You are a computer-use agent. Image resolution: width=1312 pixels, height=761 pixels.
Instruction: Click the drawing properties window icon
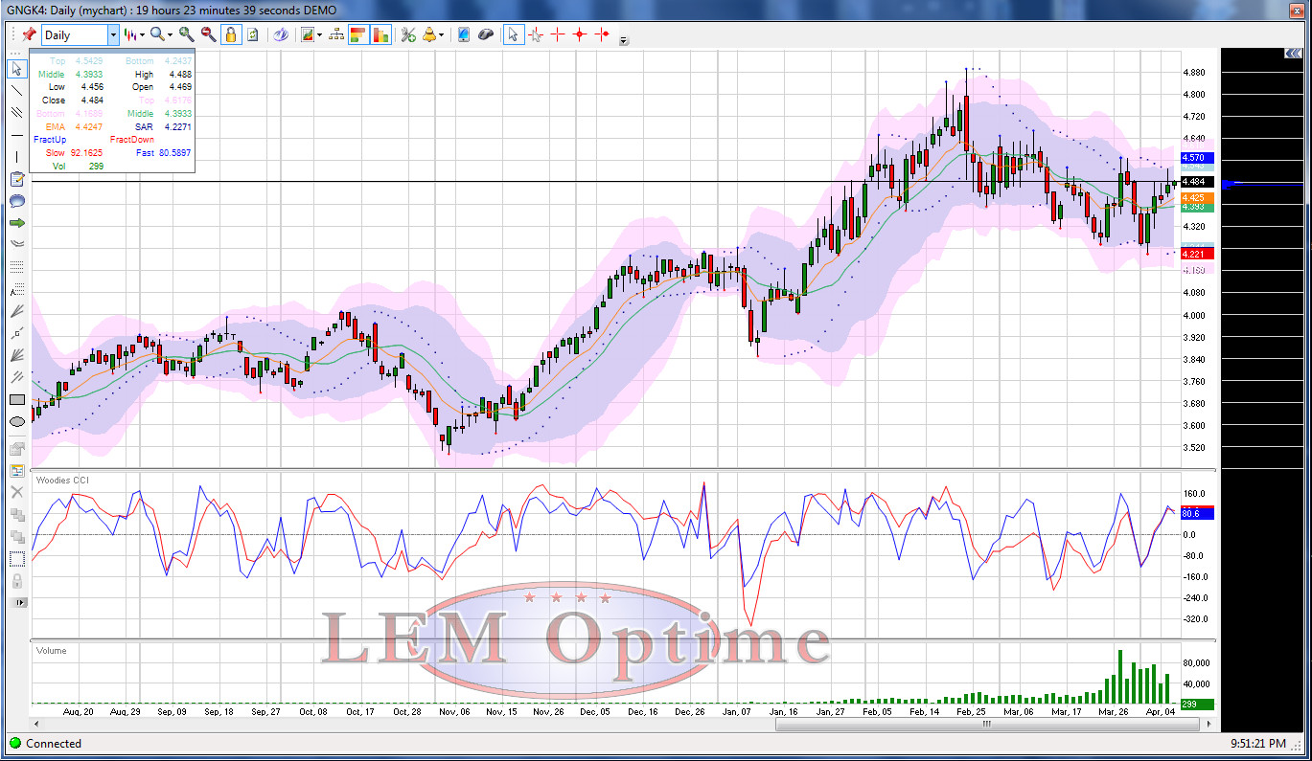point(16,470)
